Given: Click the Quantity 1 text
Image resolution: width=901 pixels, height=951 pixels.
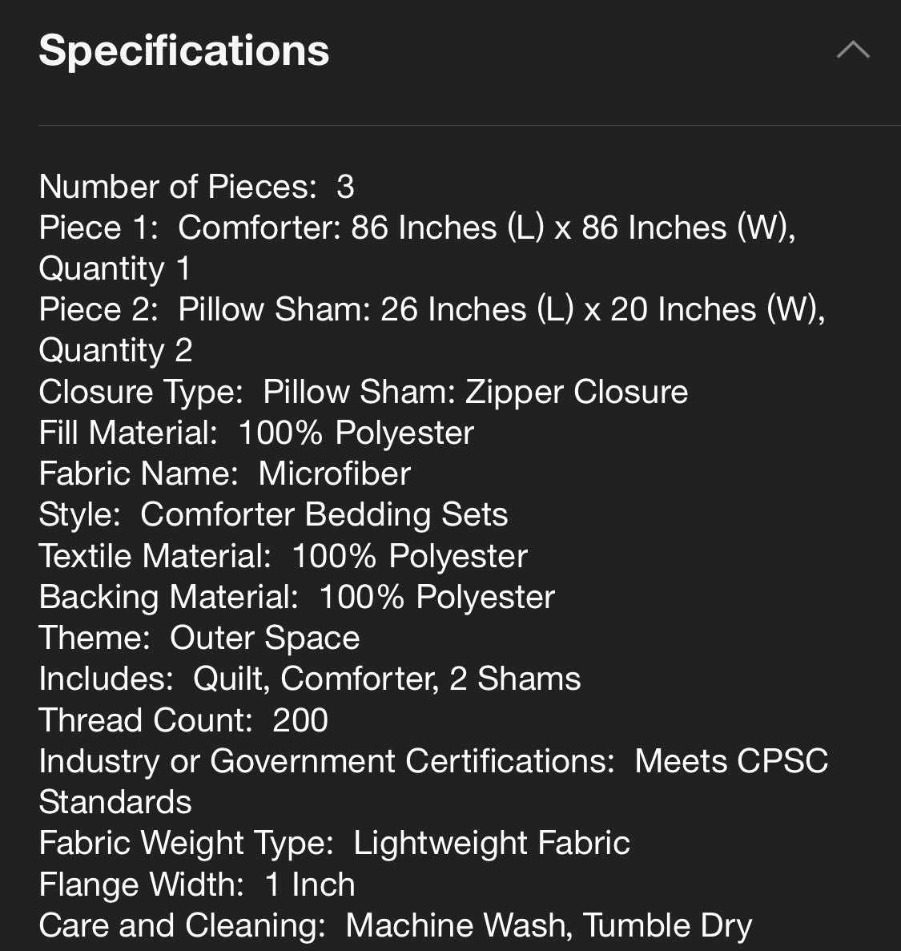Looking at the screenshot, I should [115, 268].
